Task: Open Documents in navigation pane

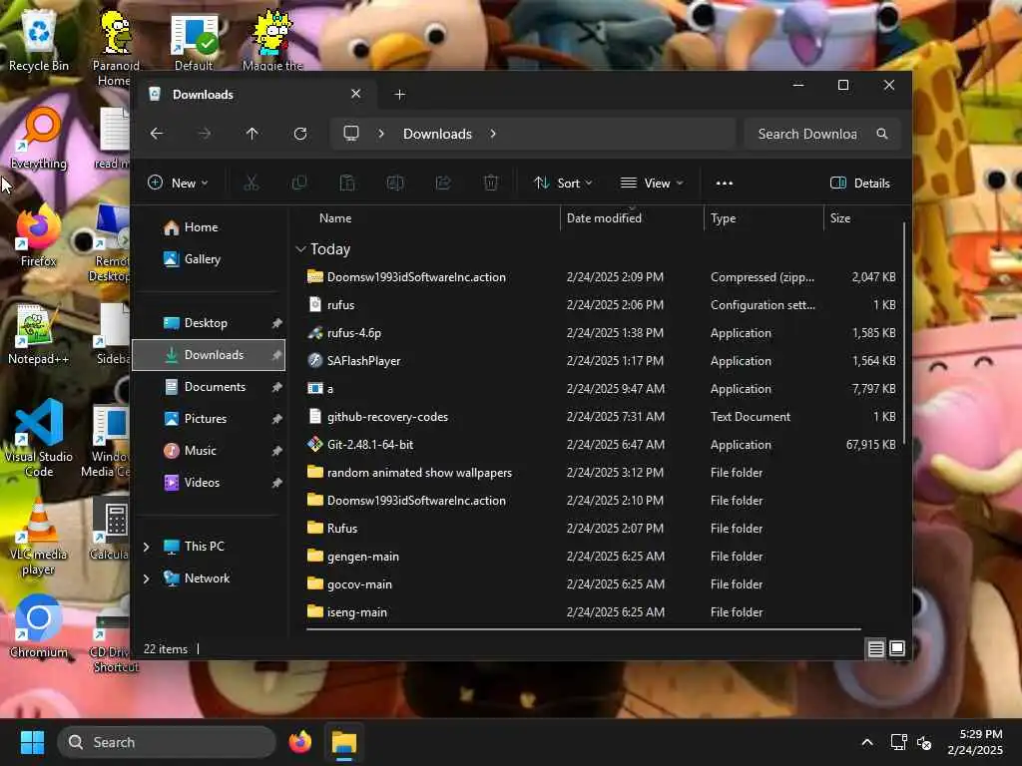Action: pos(209,387)
